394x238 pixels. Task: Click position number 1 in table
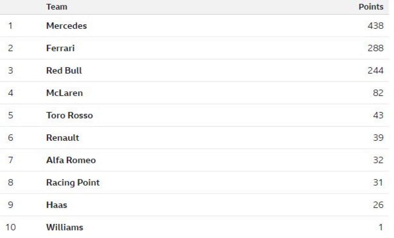click(11, 26)
